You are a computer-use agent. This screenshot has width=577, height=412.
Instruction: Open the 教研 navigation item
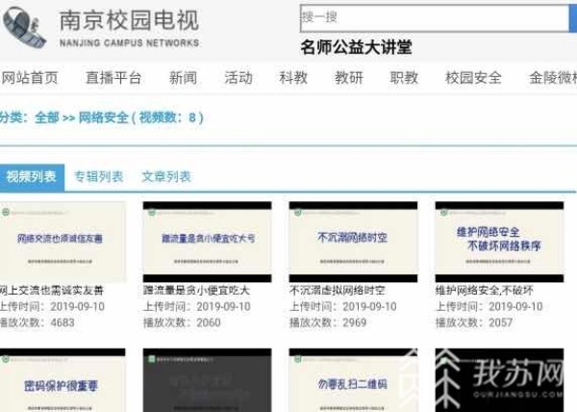coord(349,78)
